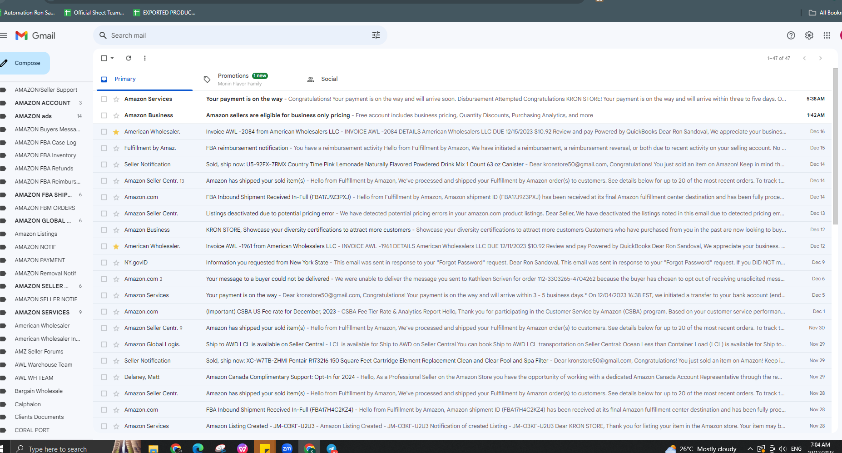Select the NY.govID email checkbox
This screenshot has height=453, width=842.
coord(104,263)
